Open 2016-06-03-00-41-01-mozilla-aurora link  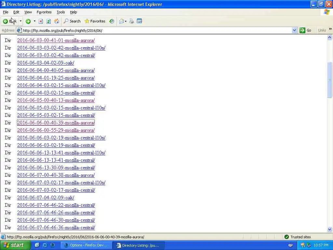tap(56, 40)
